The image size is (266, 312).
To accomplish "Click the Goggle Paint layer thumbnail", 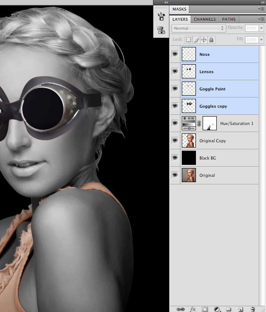I will pyautogui.click(x=189, y=89).
